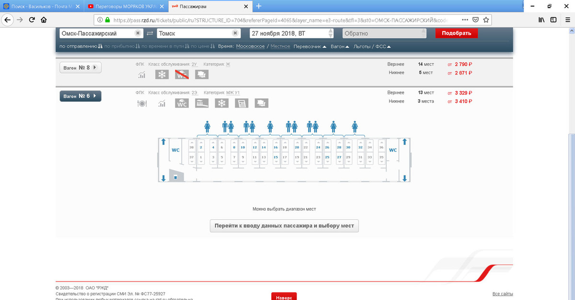The width and height of the screenshot is (575, 300).
Task: Sort trains по цене
Action: pyautogui.click(x=203, y=46)
